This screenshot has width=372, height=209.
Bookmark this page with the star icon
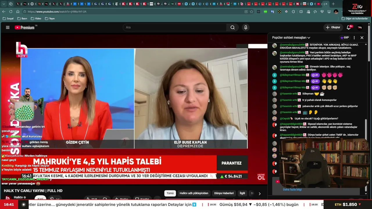point(252,12)
